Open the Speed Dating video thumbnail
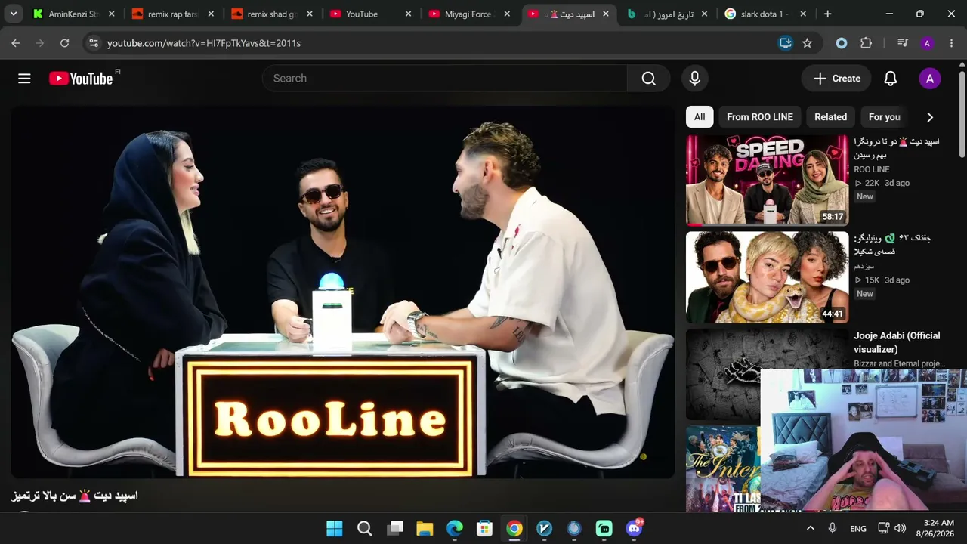 pos(767,180)
